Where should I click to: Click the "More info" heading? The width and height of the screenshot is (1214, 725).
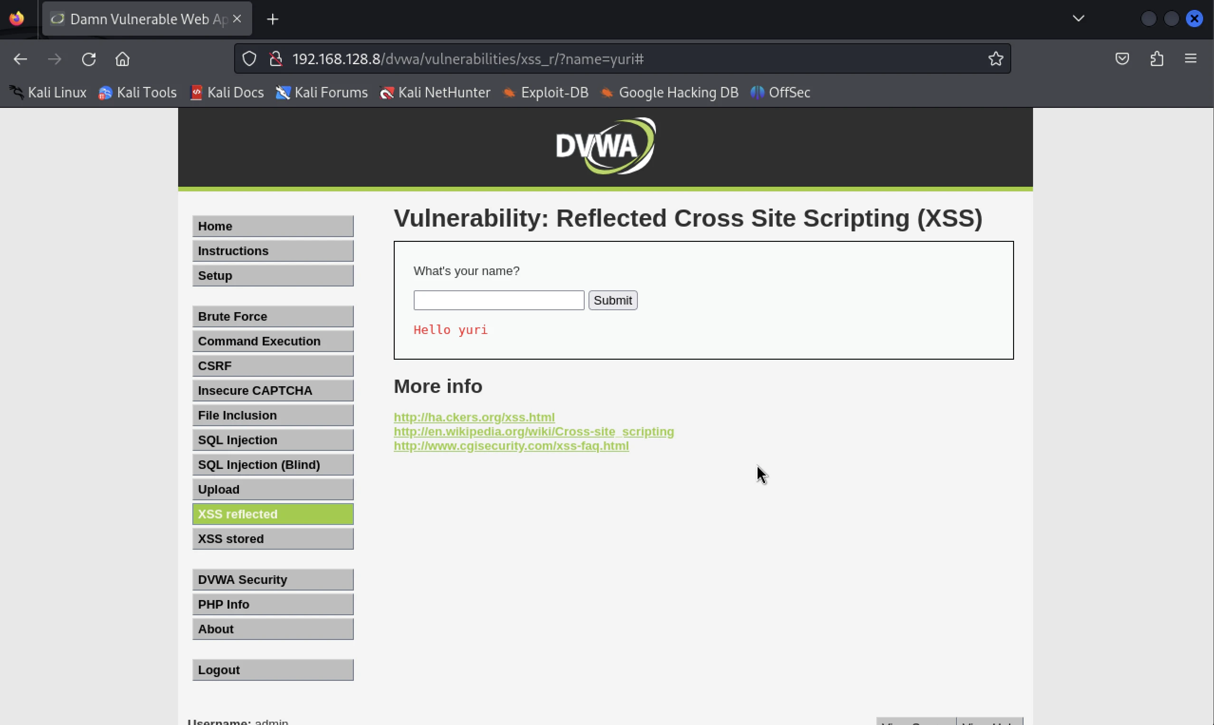click(438, 386)
